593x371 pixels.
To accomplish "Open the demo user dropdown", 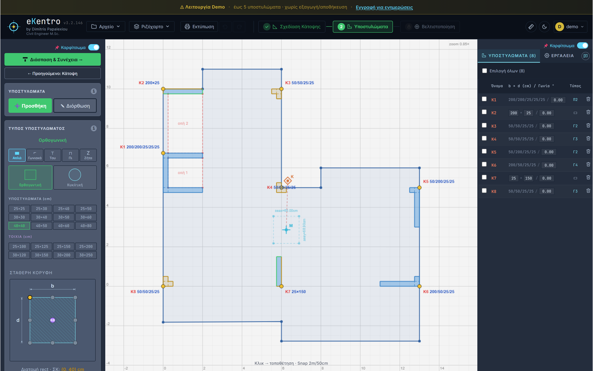I will click(571, 27).
